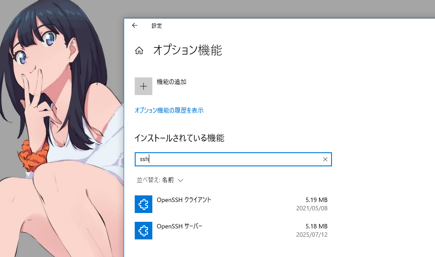Click the 5.18 MB size of OpenSSH server
Image resolution: width=435 pixels, height=257 pixels.
click(x=316, y=226)
